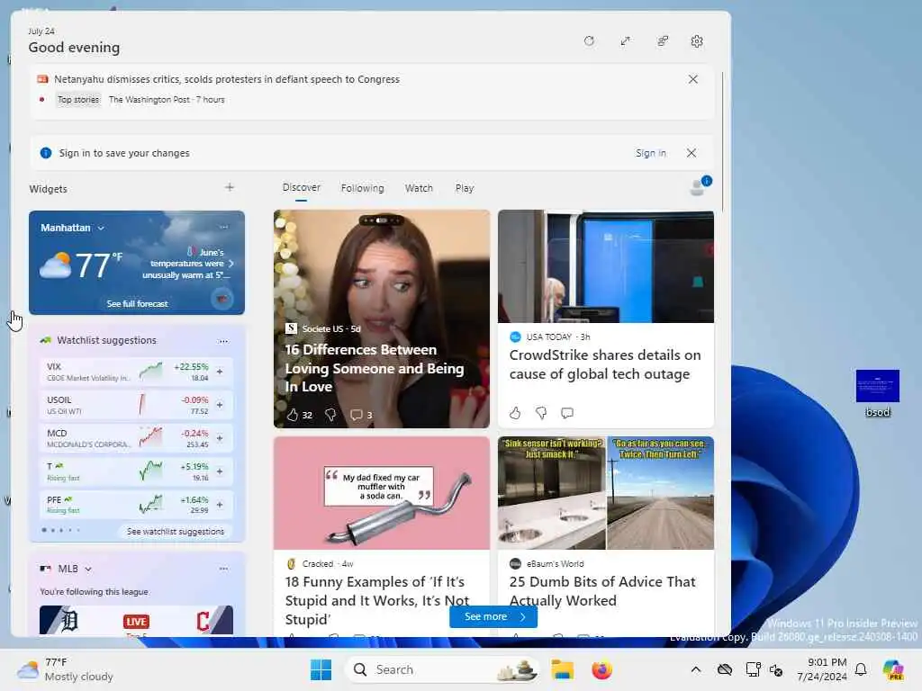The width and height of the screenshot is (922, 691).
Task: Like the CrowdStrike USA TODAY article
Action: click(x=515, y=413)
